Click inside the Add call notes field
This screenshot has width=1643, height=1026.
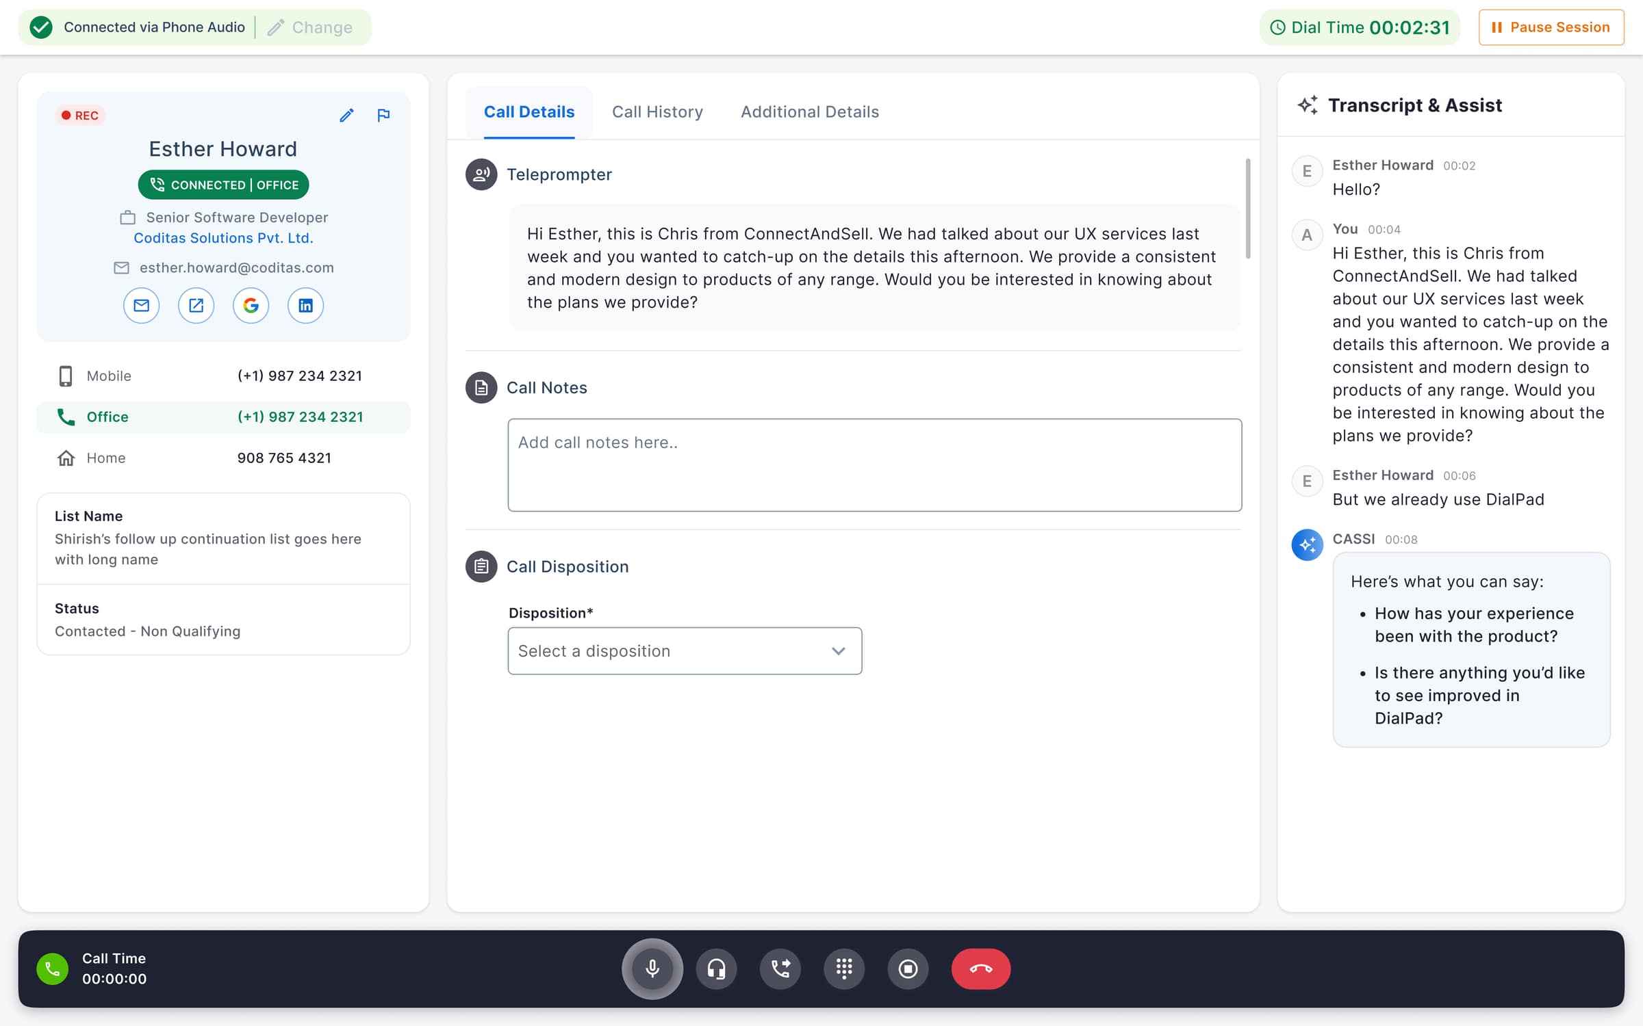tap(875, 465)
